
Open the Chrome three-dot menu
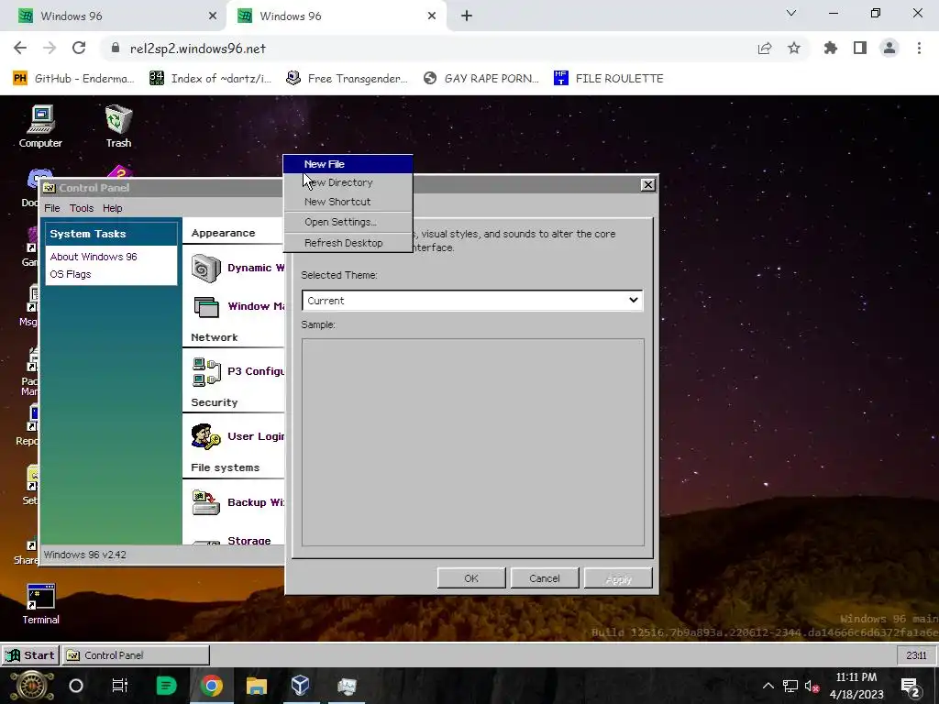(x=919, y=49)
